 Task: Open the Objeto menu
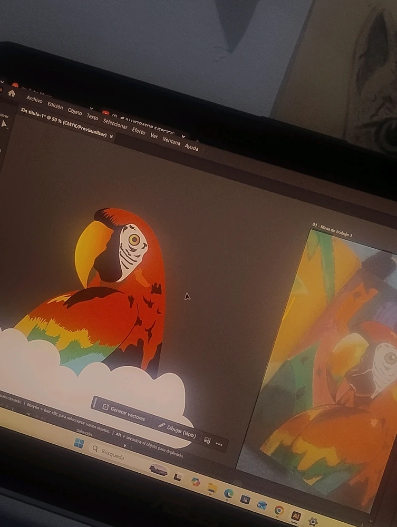tap(74, 111)
